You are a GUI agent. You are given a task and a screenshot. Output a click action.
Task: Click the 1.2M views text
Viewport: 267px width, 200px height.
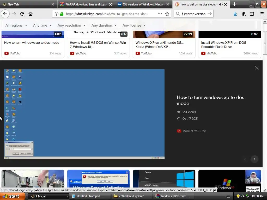186,53
